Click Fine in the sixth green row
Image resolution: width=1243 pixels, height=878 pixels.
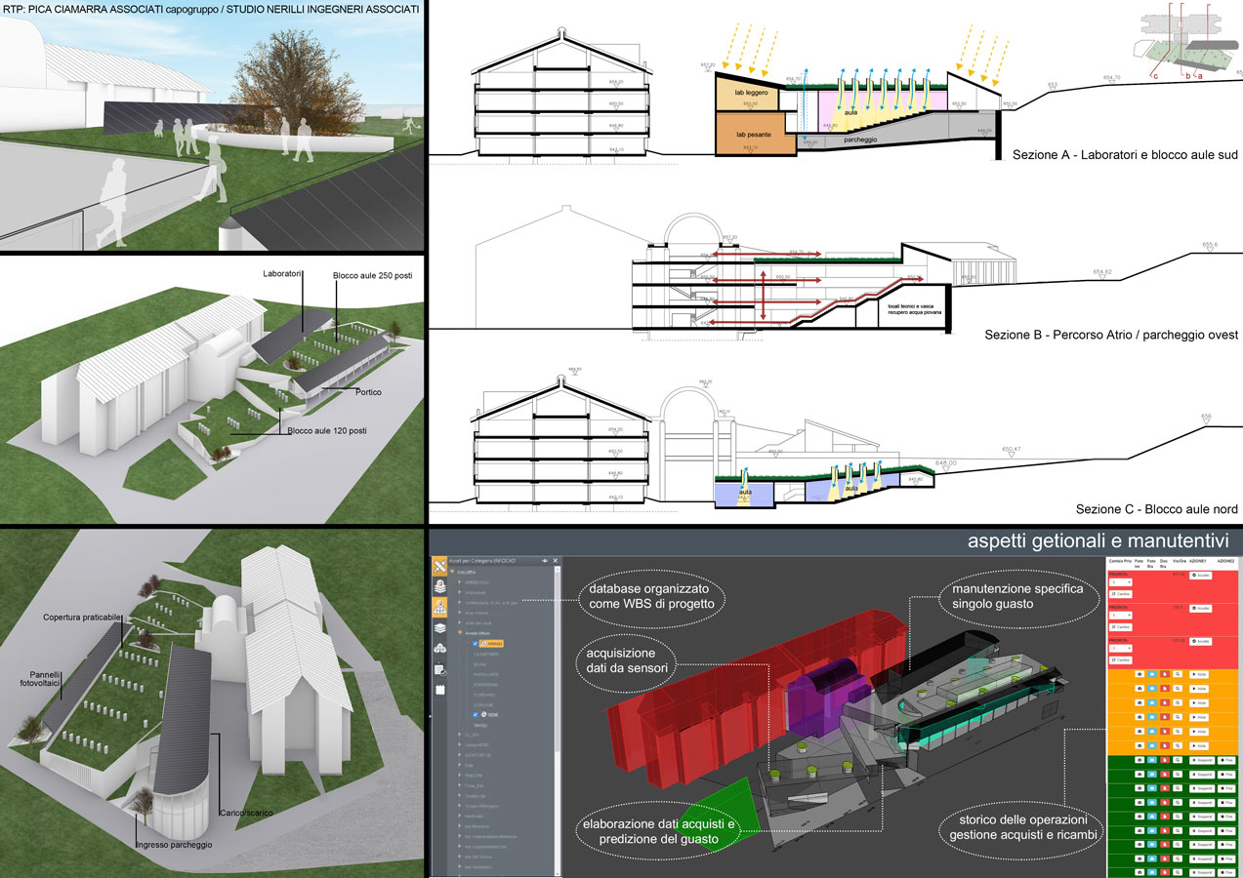tap(1226, 830)
